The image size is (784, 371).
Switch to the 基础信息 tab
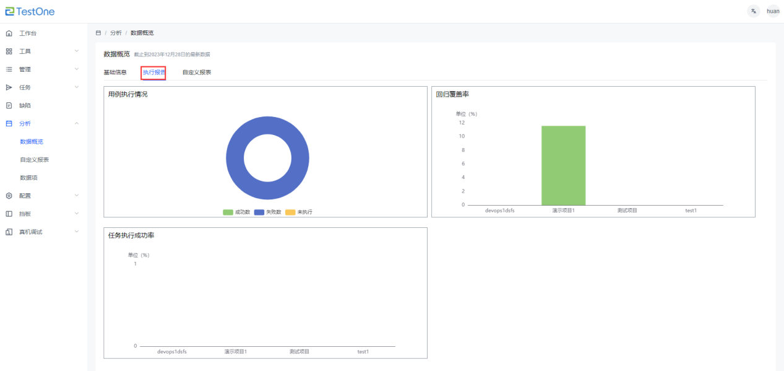[115, 72]
